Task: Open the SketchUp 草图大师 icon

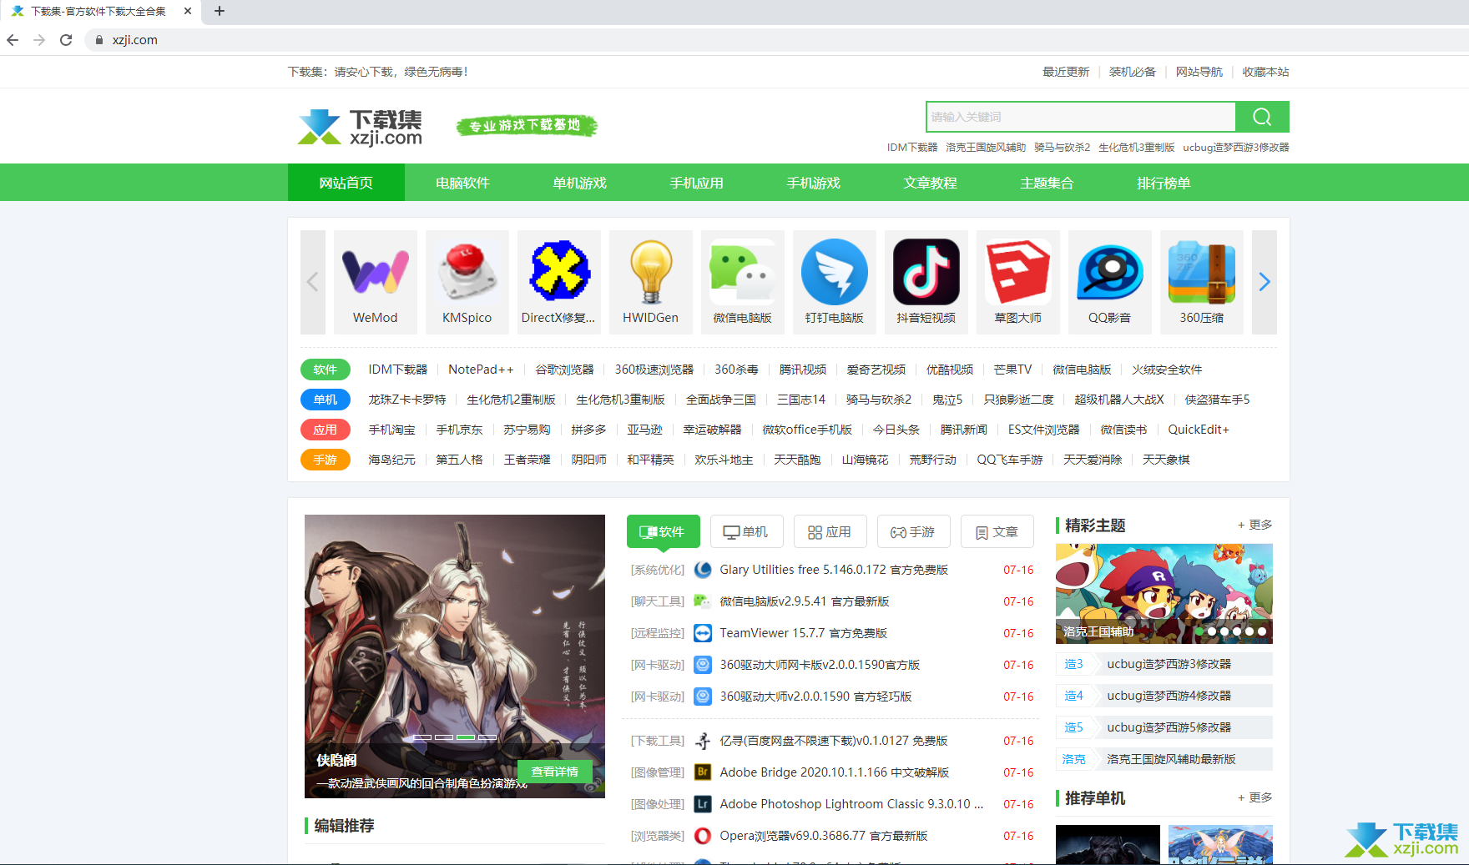Action: pos(1018,272)
